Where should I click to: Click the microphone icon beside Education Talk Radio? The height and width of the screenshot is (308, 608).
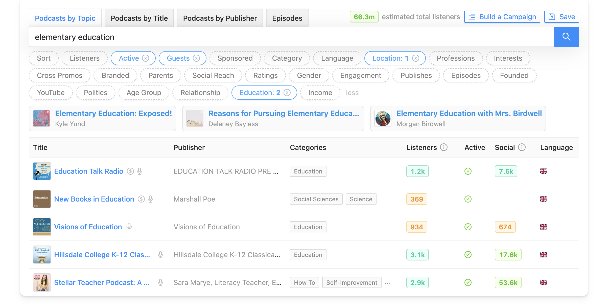click(139, 171)
